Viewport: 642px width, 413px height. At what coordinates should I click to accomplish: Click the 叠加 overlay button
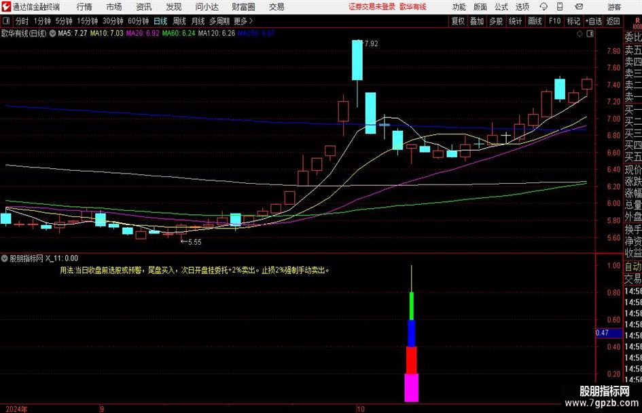477,21
